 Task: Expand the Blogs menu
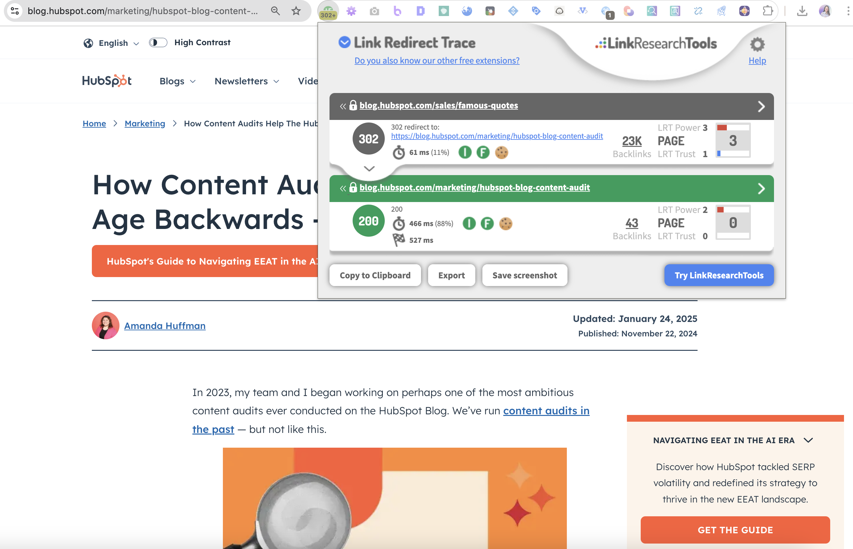pos(178,81)
